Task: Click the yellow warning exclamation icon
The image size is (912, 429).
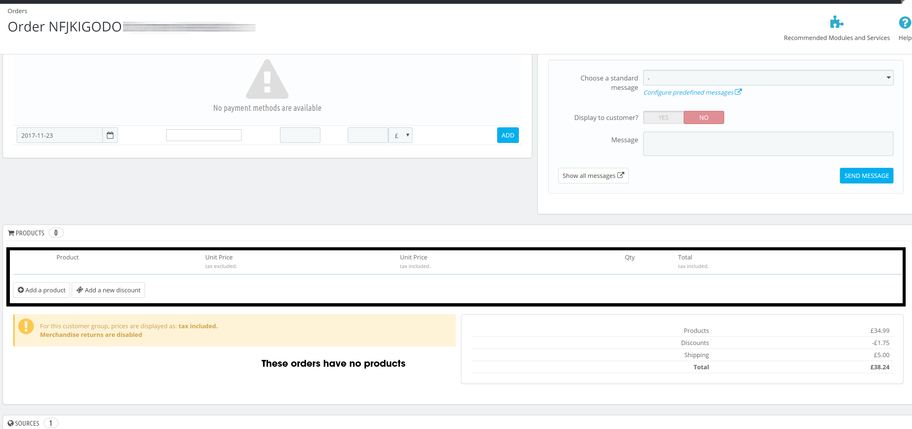Action: tap(26, 326)
